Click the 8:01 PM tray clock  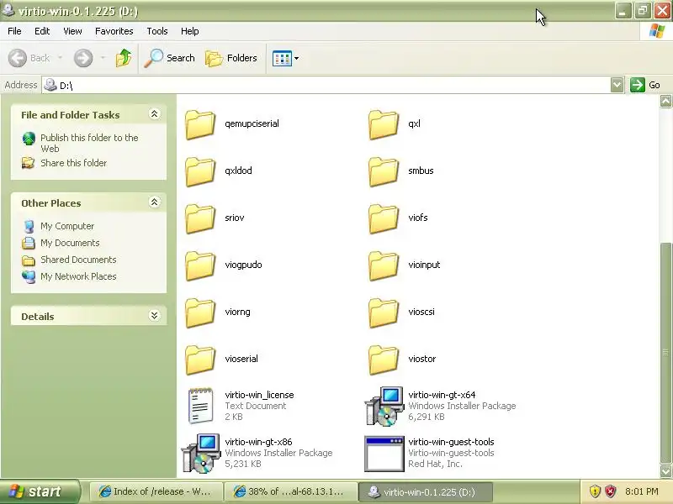coord(642,491)
